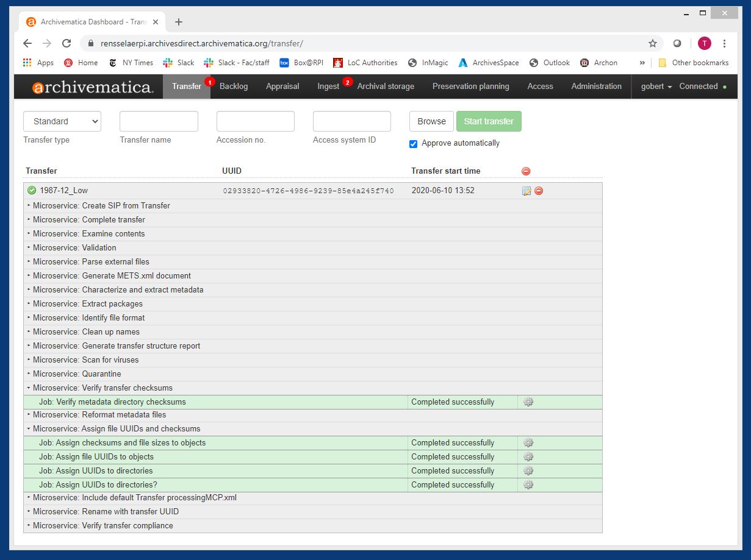Click the remove-all red icon in table header
751x560 pixels.
click(526, 171)
